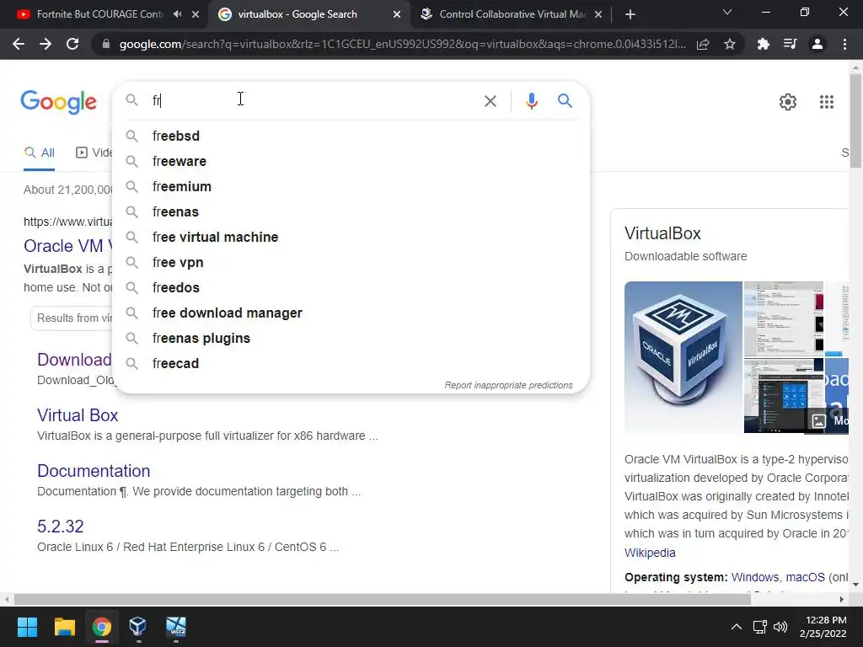The width and height of the screenshot is (863, 647).
Task: Choose the freenas suggestion
Action: (x=351, y=211)
